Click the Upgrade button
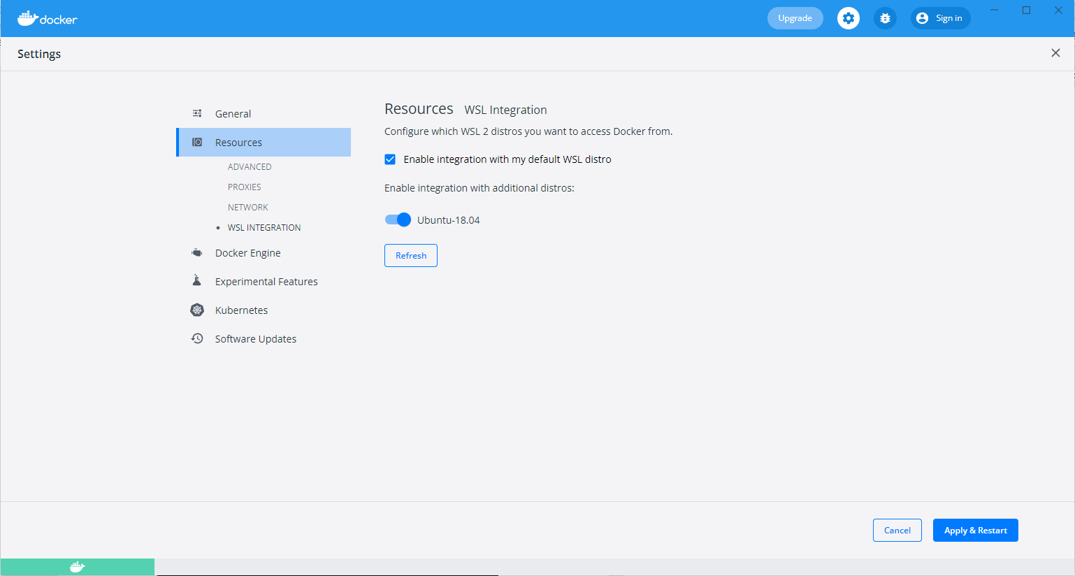The width and height of the screenshot is (1075, 576). (x=795, y=18)
